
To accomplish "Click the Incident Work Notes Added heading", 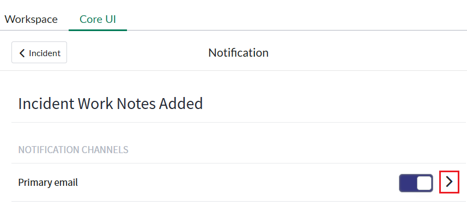I will click(x=111, y=104).
